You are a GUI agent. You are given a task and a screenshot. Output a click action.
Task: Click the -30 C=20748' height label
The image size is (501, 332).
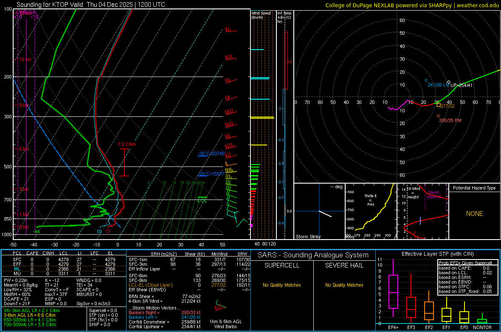[211, 153]
